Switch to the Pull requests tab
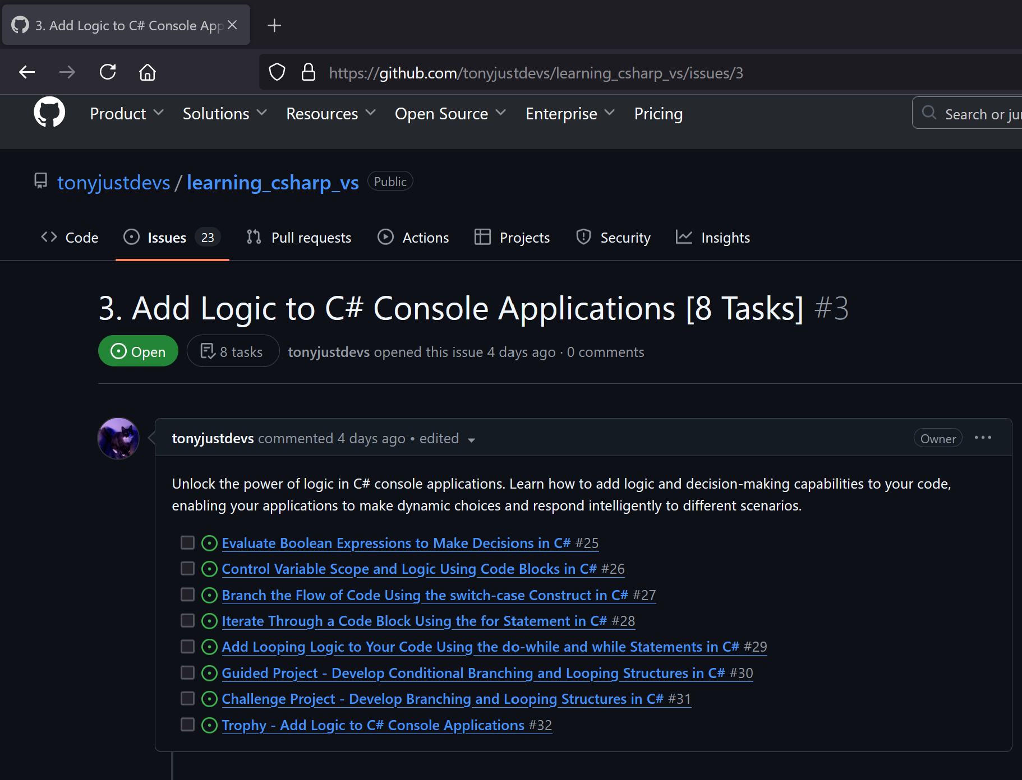This screenshot has height=780, width=1022. (x=299, y=238)
